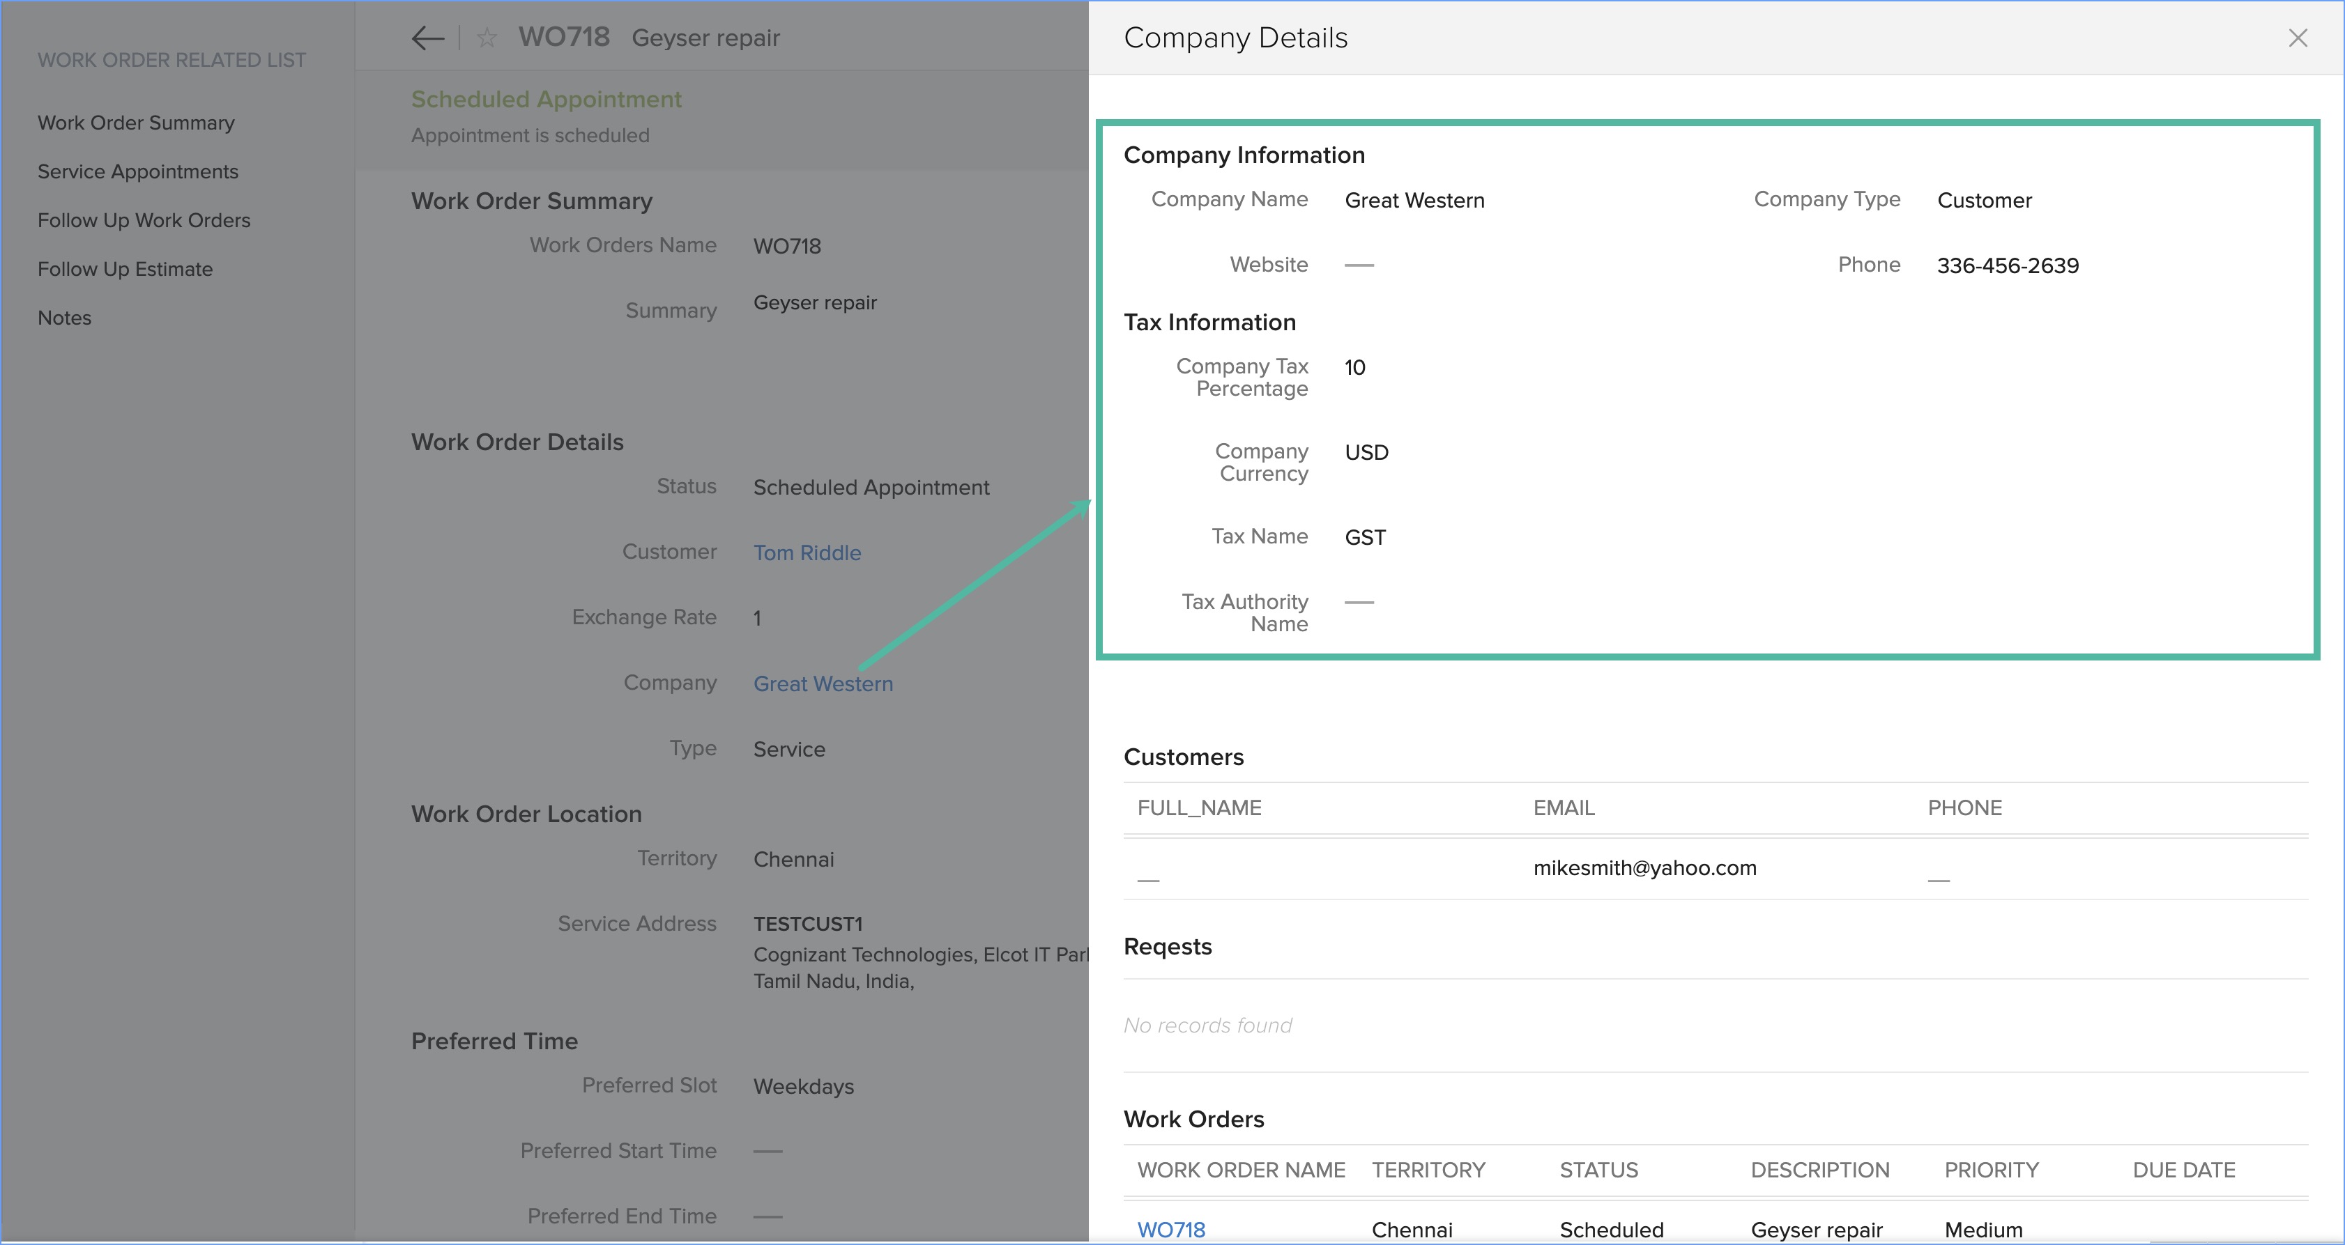
Task: Go to Follow Up Estimate section
Action: pyautogui.click(x=125, y=270)
